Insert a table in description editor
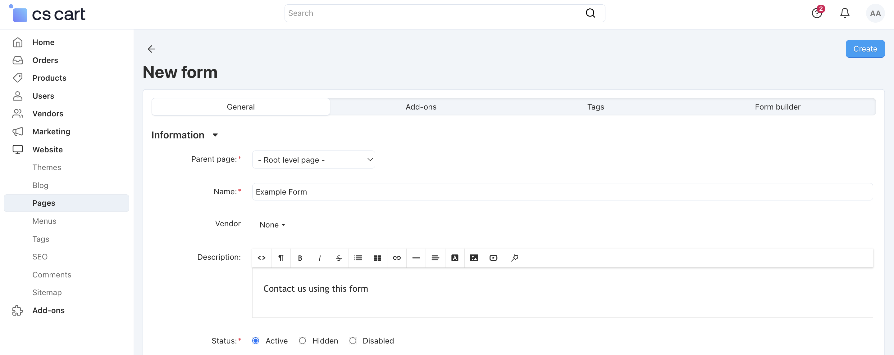This screenshot has height=355, width=894. [378, 258]
